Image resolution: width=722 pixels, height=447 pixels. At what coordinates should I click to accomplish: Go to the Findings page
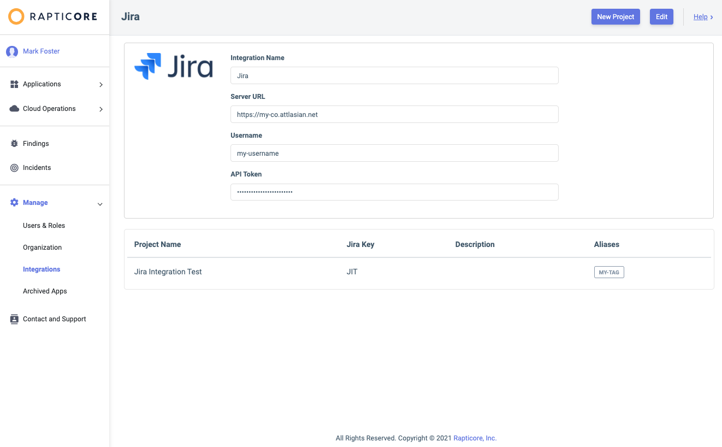coord(36,144)
